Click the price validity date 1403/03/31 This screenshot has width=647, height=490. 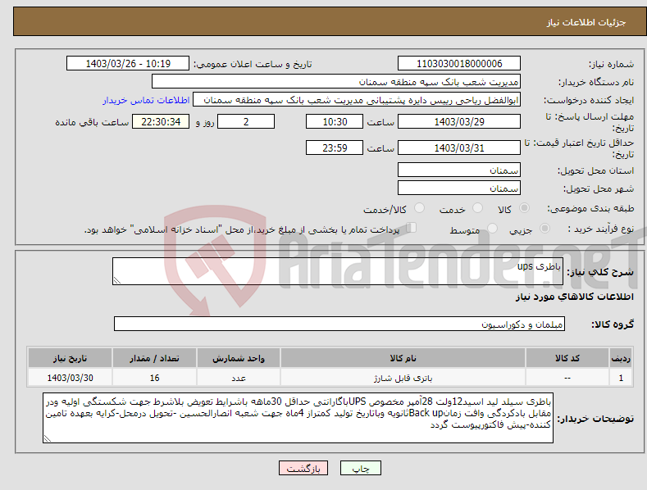tap(459, 147)
